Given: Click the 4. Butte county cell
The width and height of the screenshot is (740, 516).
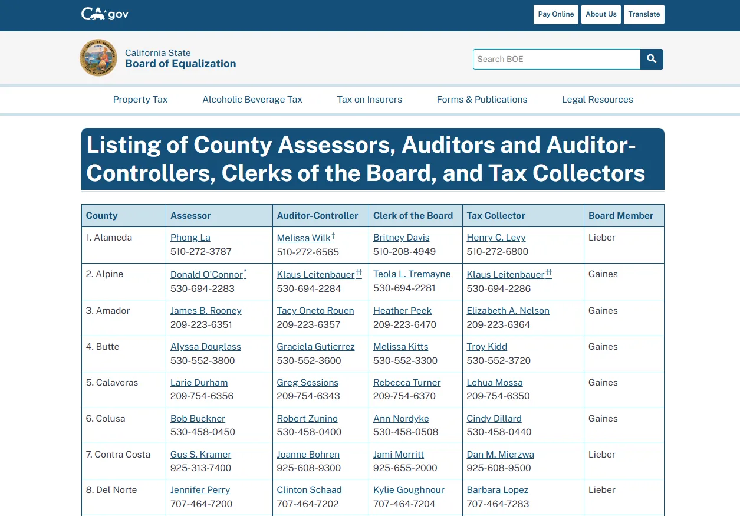Looking at the screenshot, I should point(124,354).
